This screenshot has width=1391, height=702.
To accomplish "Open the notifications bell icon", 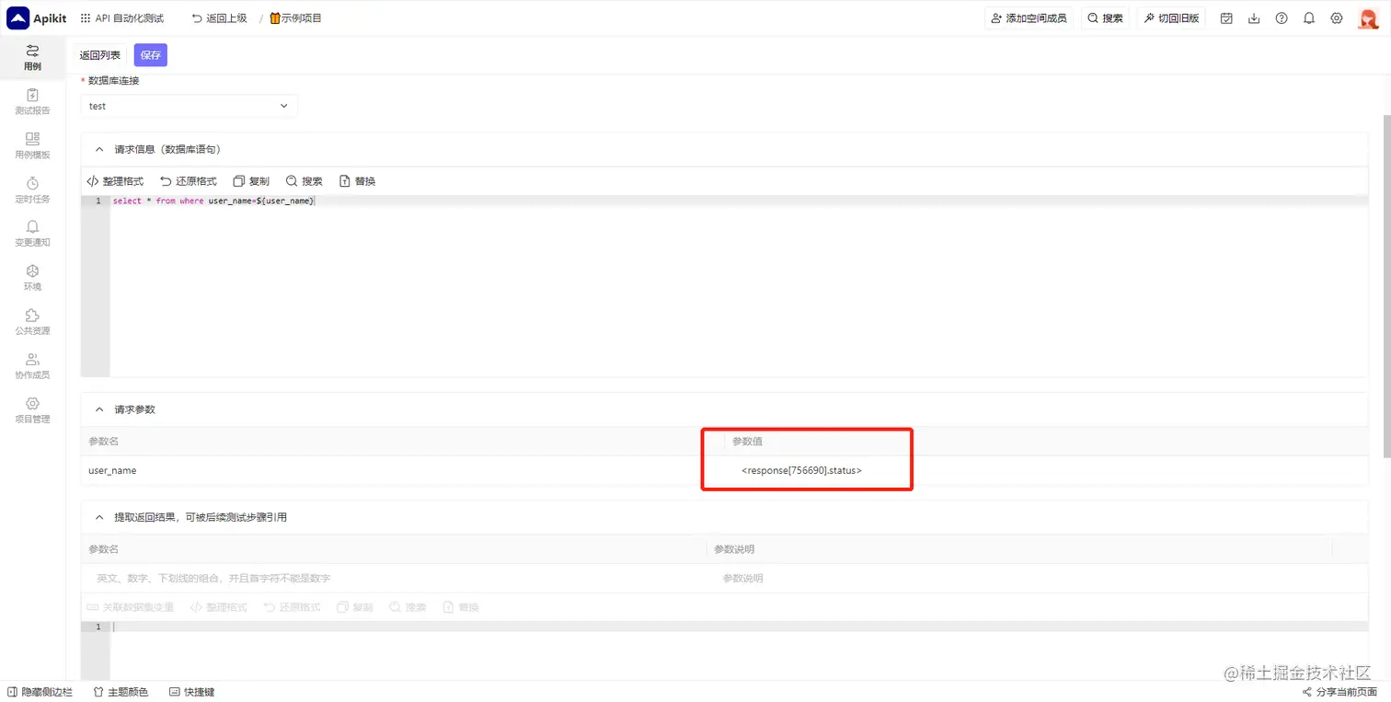I will click(1309, 18).
